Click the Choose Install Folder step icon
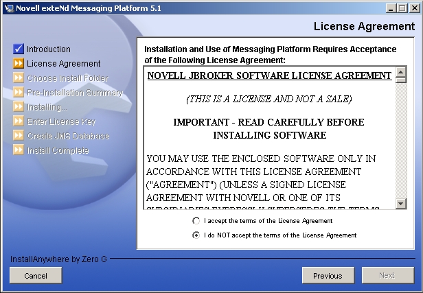Viewport: 423px width, 293px height. (x=19, y=78)
